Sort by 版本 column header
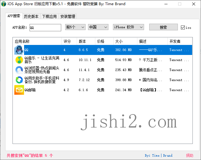 pos(86,41)
